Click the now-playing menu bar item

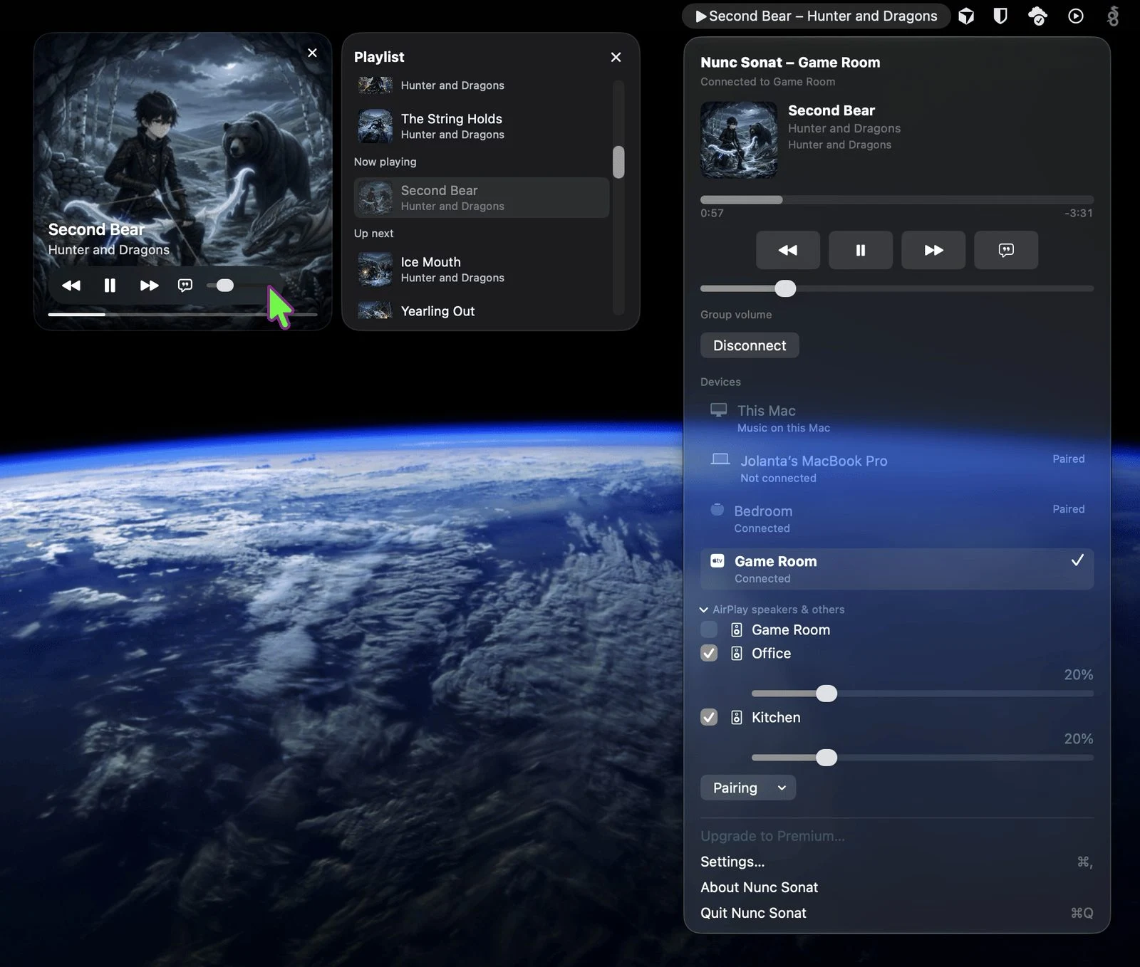pyautogui.click(x=817, y=16)
